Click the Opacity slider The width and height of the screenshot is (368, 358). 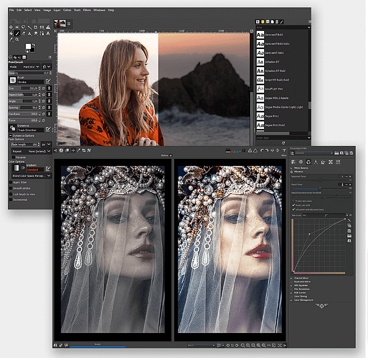pos(29,73)
